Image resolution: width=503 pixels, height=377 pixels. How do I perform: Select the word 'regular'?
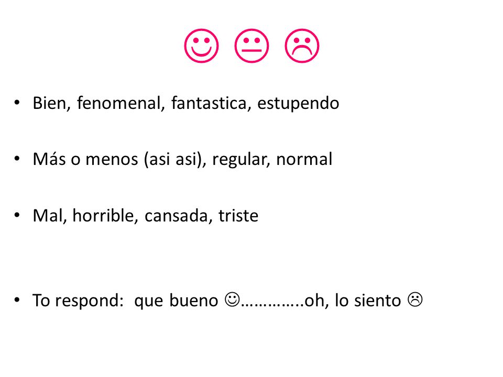pos(239,159)
